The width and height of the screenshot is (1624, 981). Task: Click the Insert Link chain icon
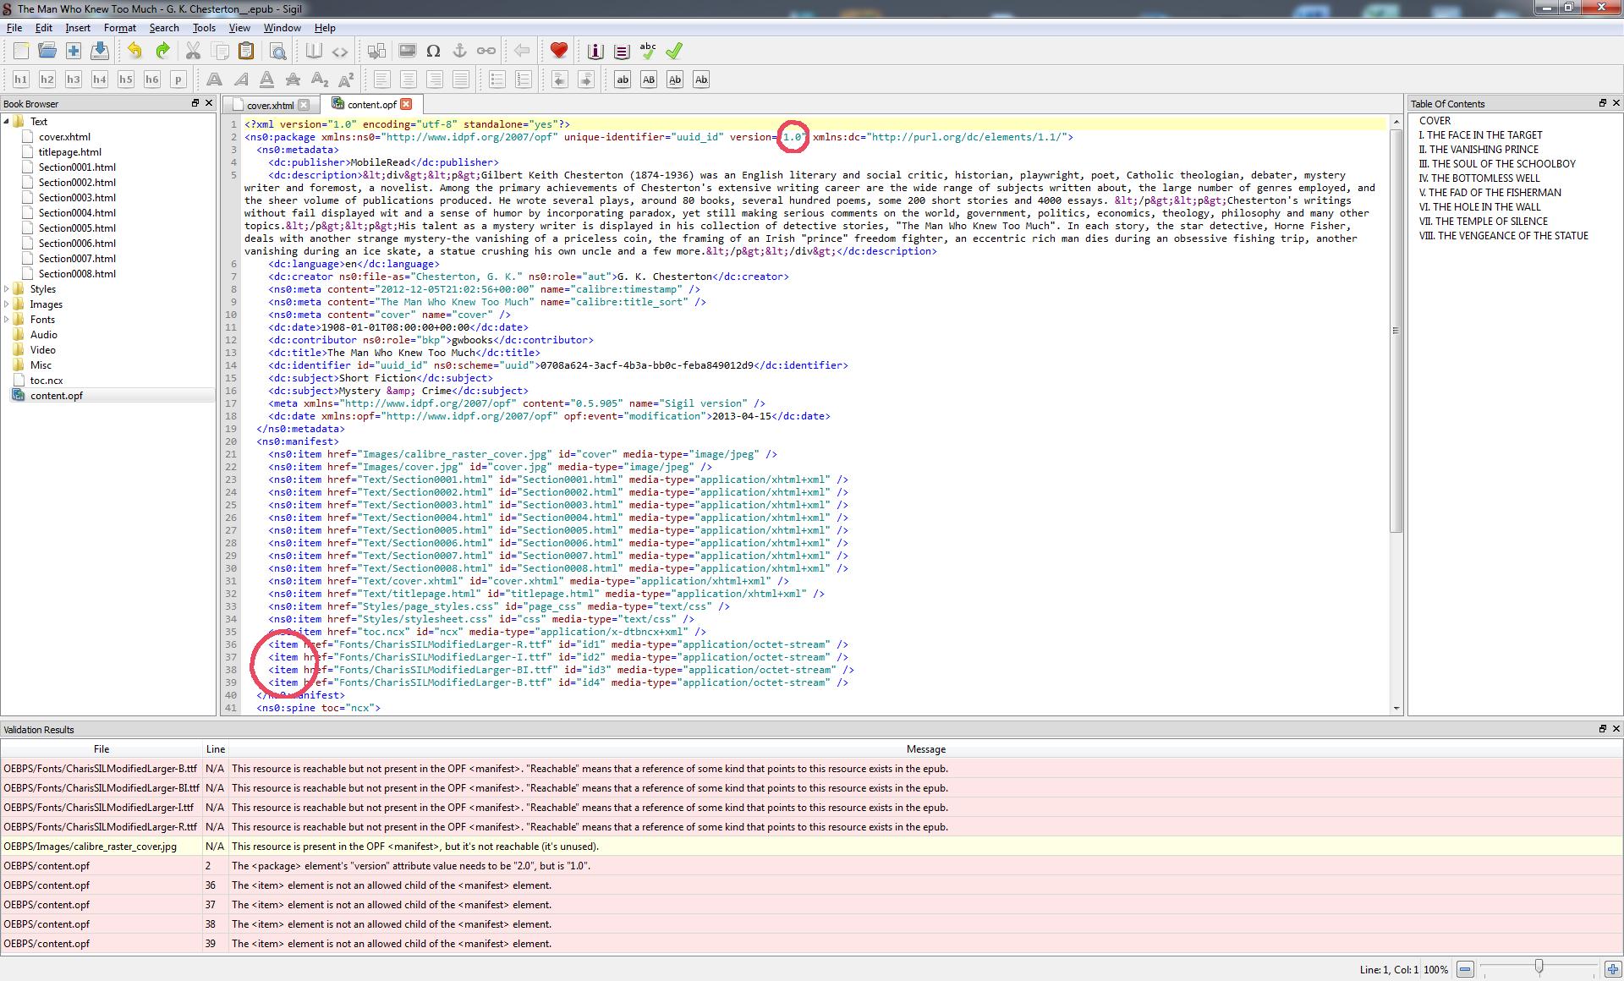click(x=486, y=52)
